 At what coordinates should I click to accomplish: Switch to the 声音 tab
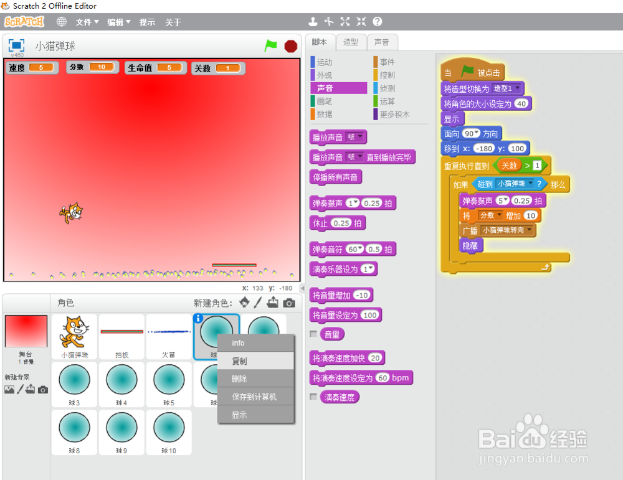(x=381, y=42)
